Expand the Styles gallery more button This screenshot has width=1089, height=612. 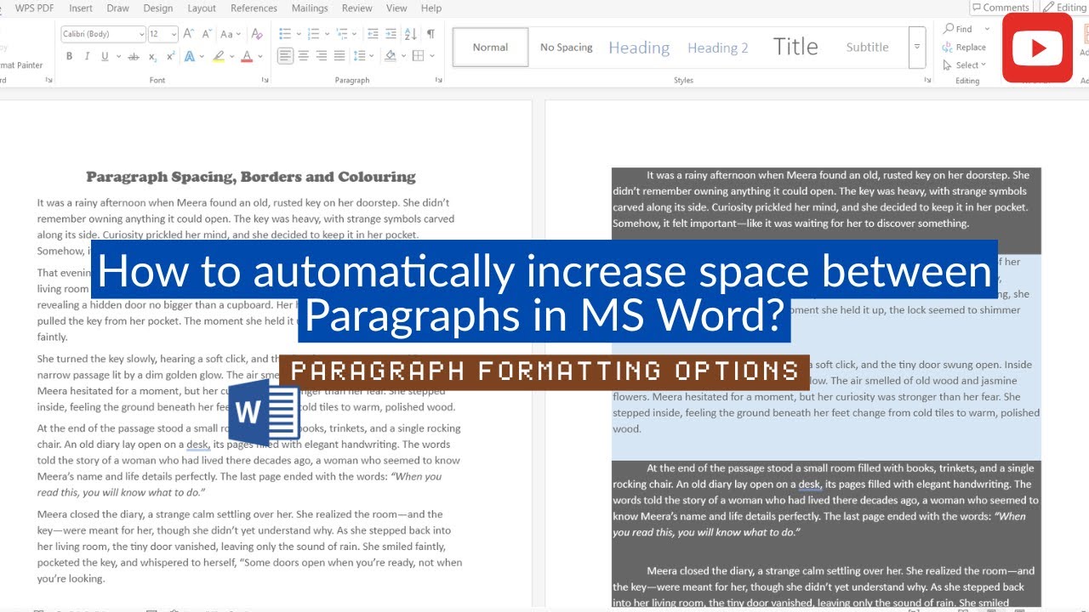click(x=916, y=47)
